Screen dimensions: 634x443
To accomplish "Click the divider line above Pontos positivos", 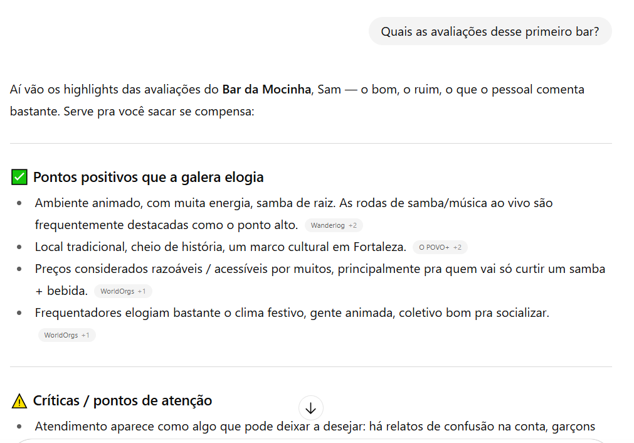I will (310, 144).
